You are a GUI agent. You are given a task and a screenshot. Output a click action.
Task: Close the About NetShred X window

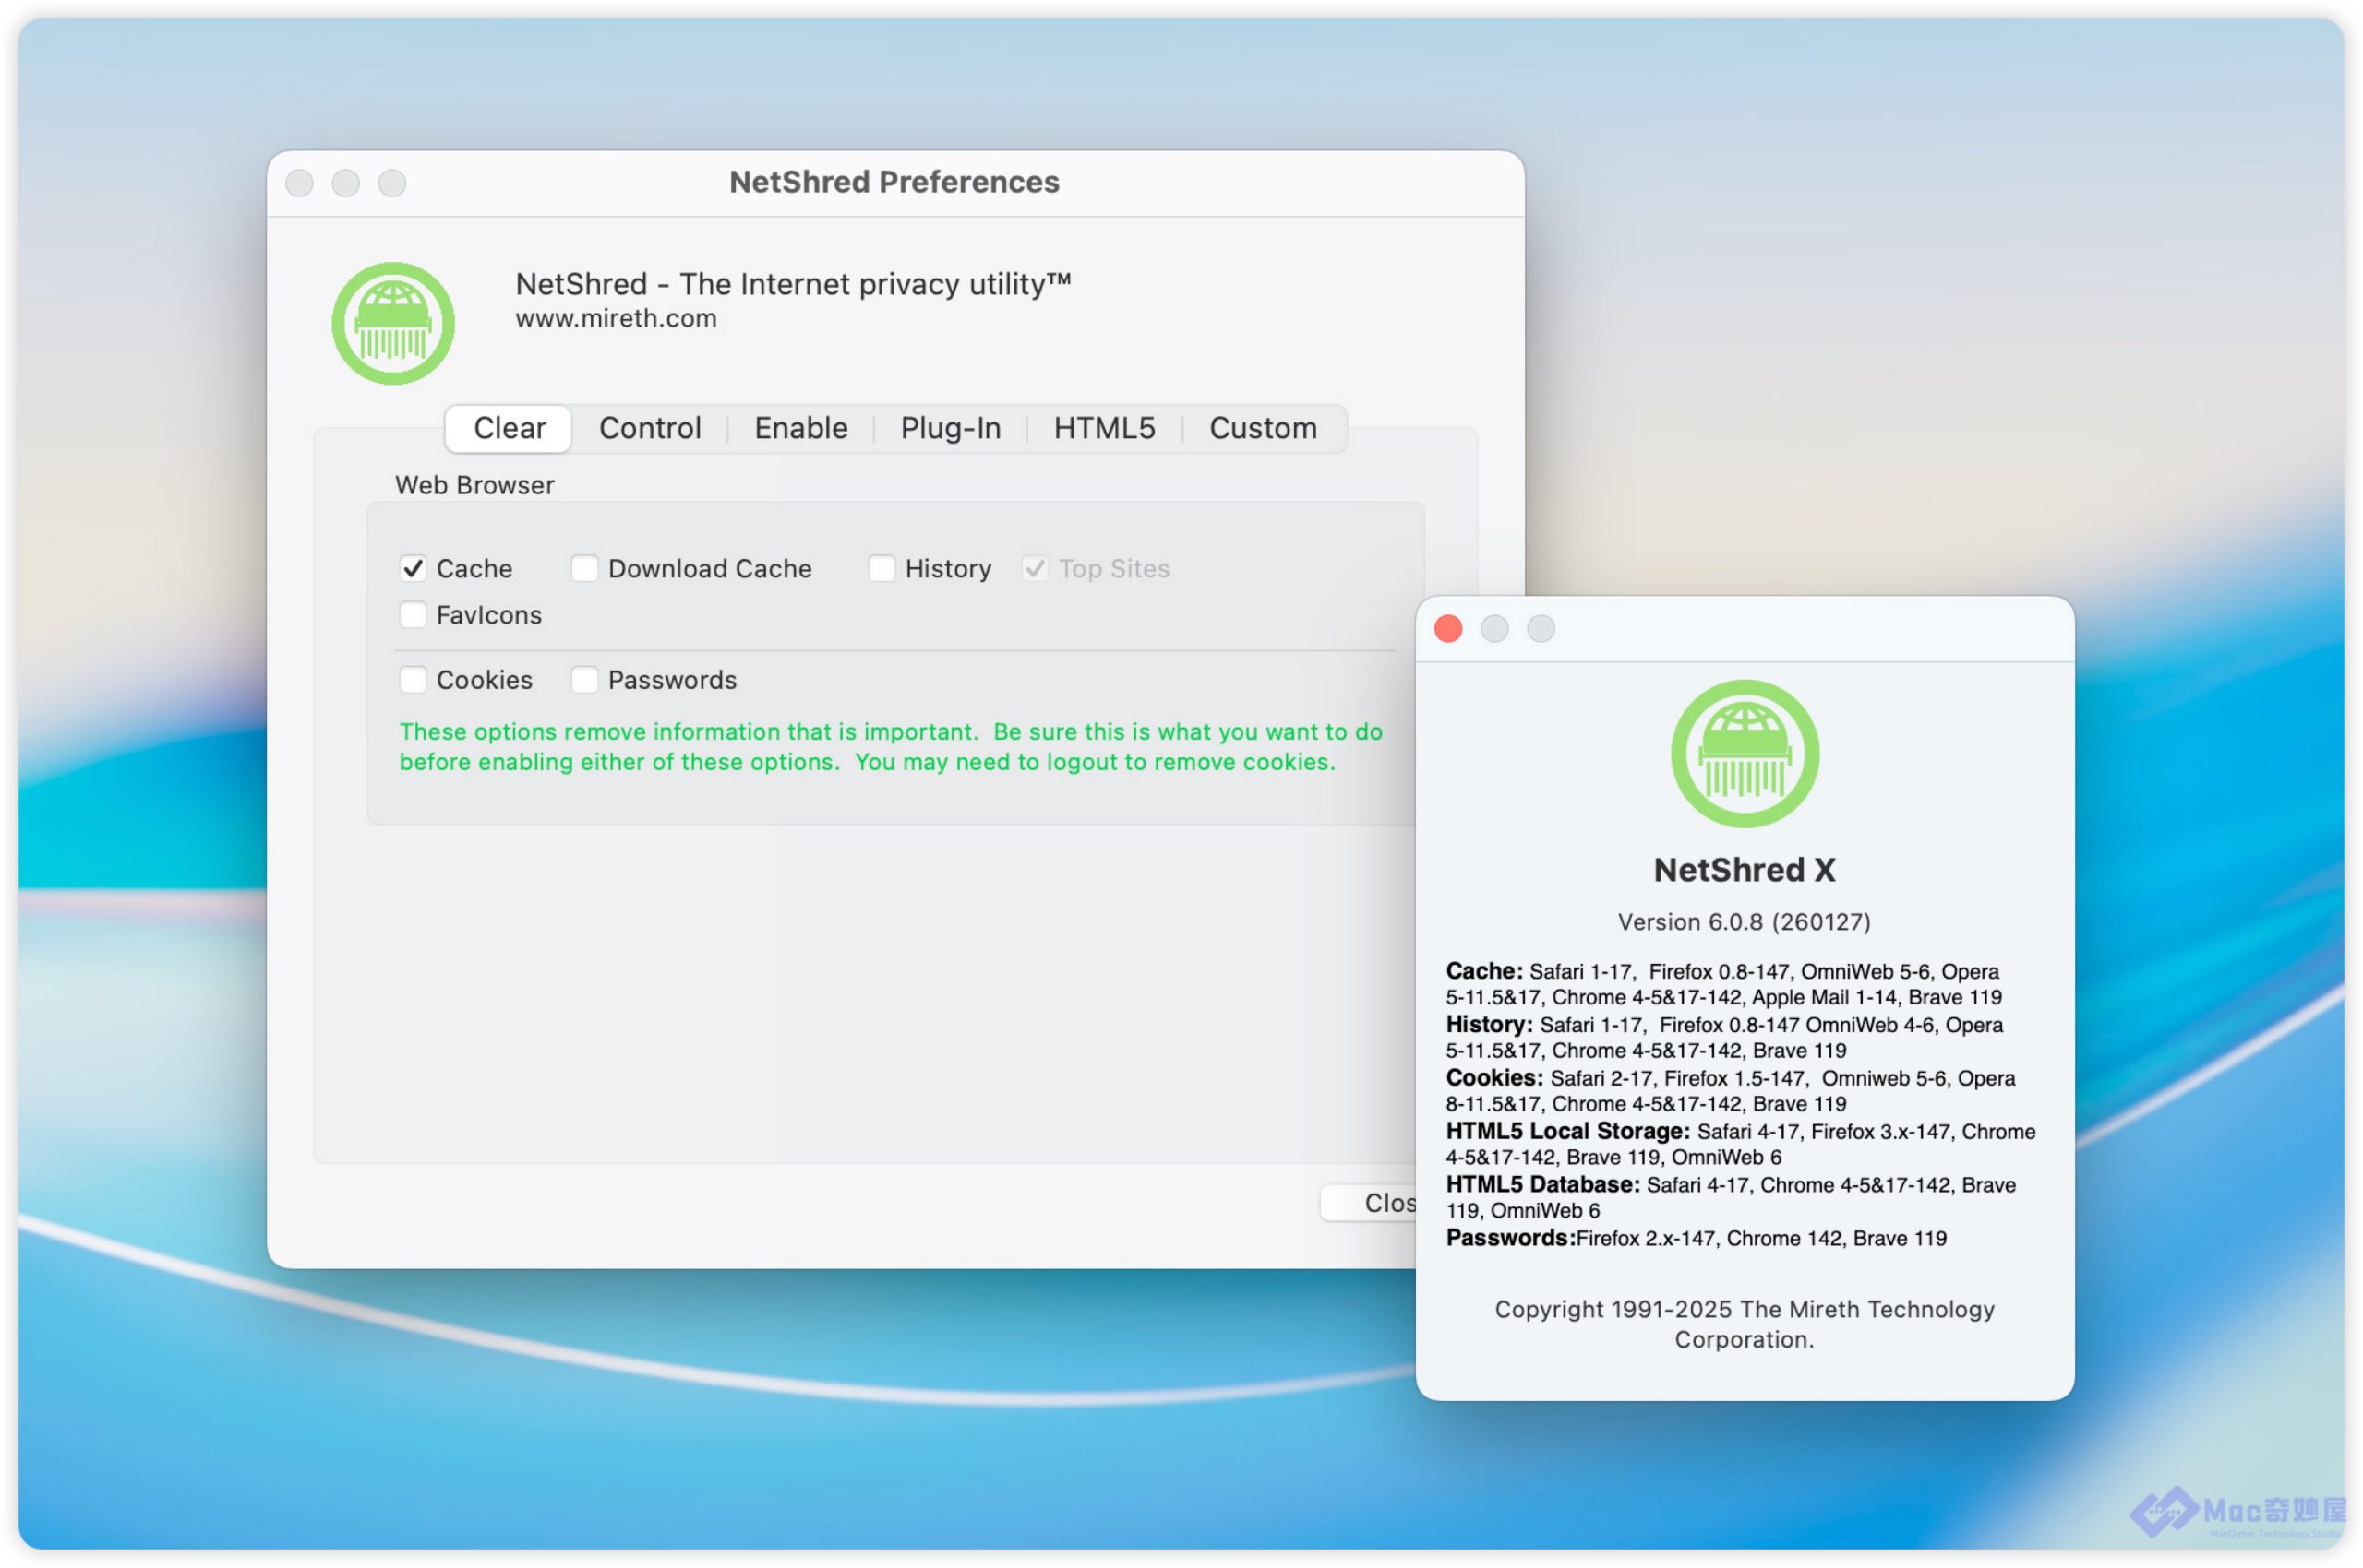point(1447,629)
